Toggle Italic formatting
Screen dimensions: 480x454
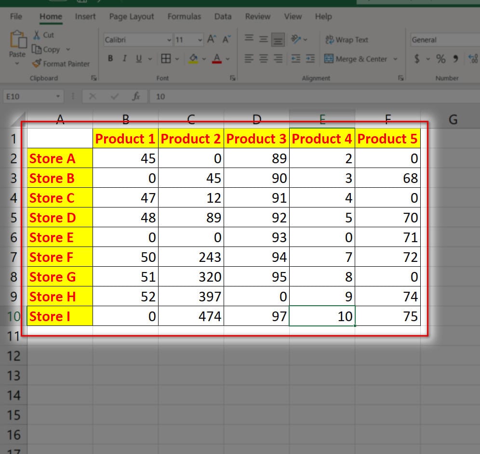tap(124, 59)
